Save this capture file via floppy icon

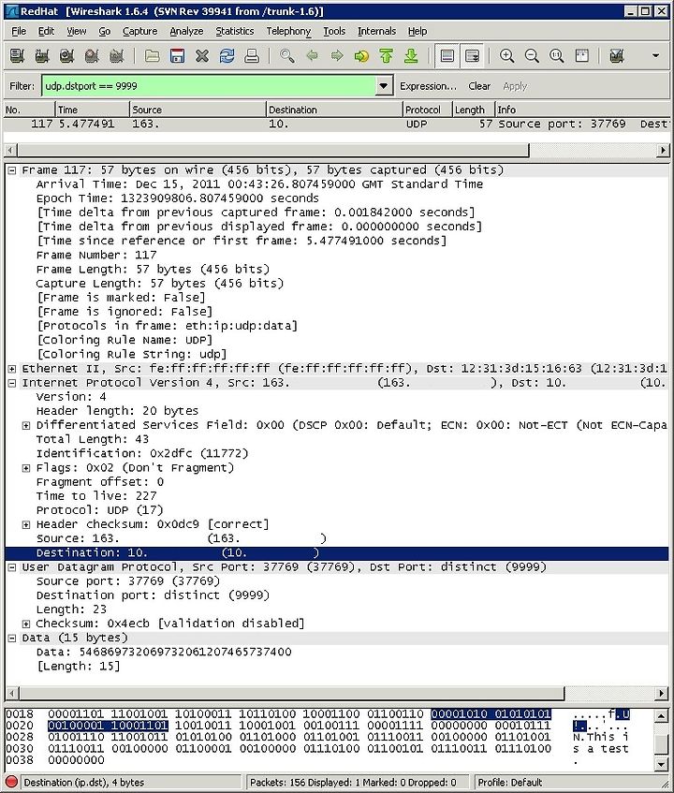177,55
